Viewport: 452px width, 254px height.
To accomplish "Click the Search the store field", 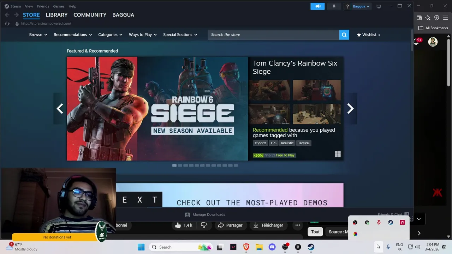I will point(273,35).
